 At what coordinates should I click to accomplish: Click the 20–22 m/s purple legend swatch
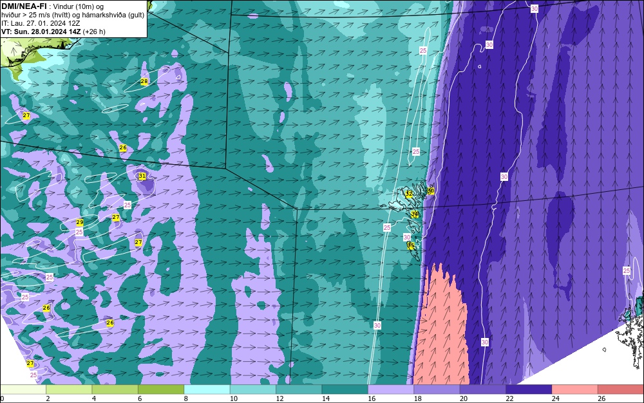[x=483, y=389]
